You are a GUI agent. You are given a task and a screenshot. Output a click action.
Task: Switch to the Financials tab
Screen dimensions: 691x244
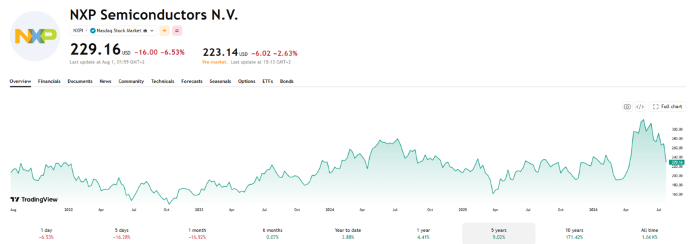(49, 82)
